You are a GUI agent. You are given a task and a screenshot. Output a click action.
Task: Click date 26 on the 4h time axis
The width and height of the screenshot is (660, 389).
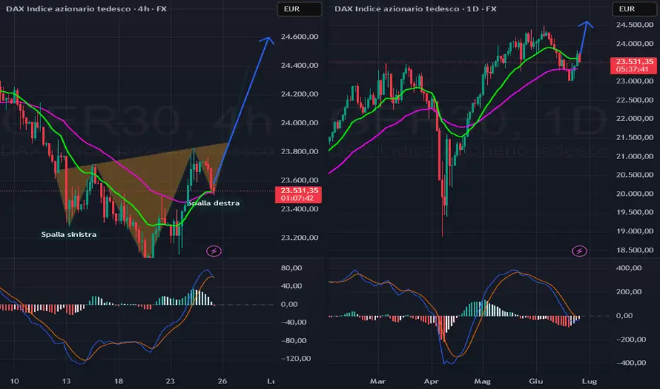click(x=222, y=381)
